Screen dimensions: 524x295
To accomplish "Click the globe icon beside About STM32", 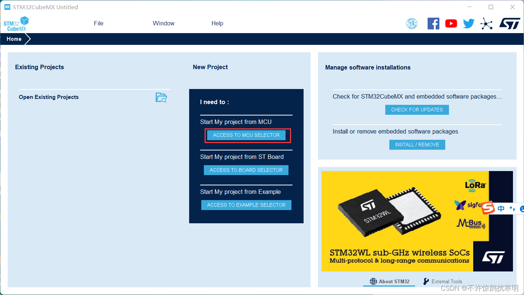I will [x=373, y=281].
